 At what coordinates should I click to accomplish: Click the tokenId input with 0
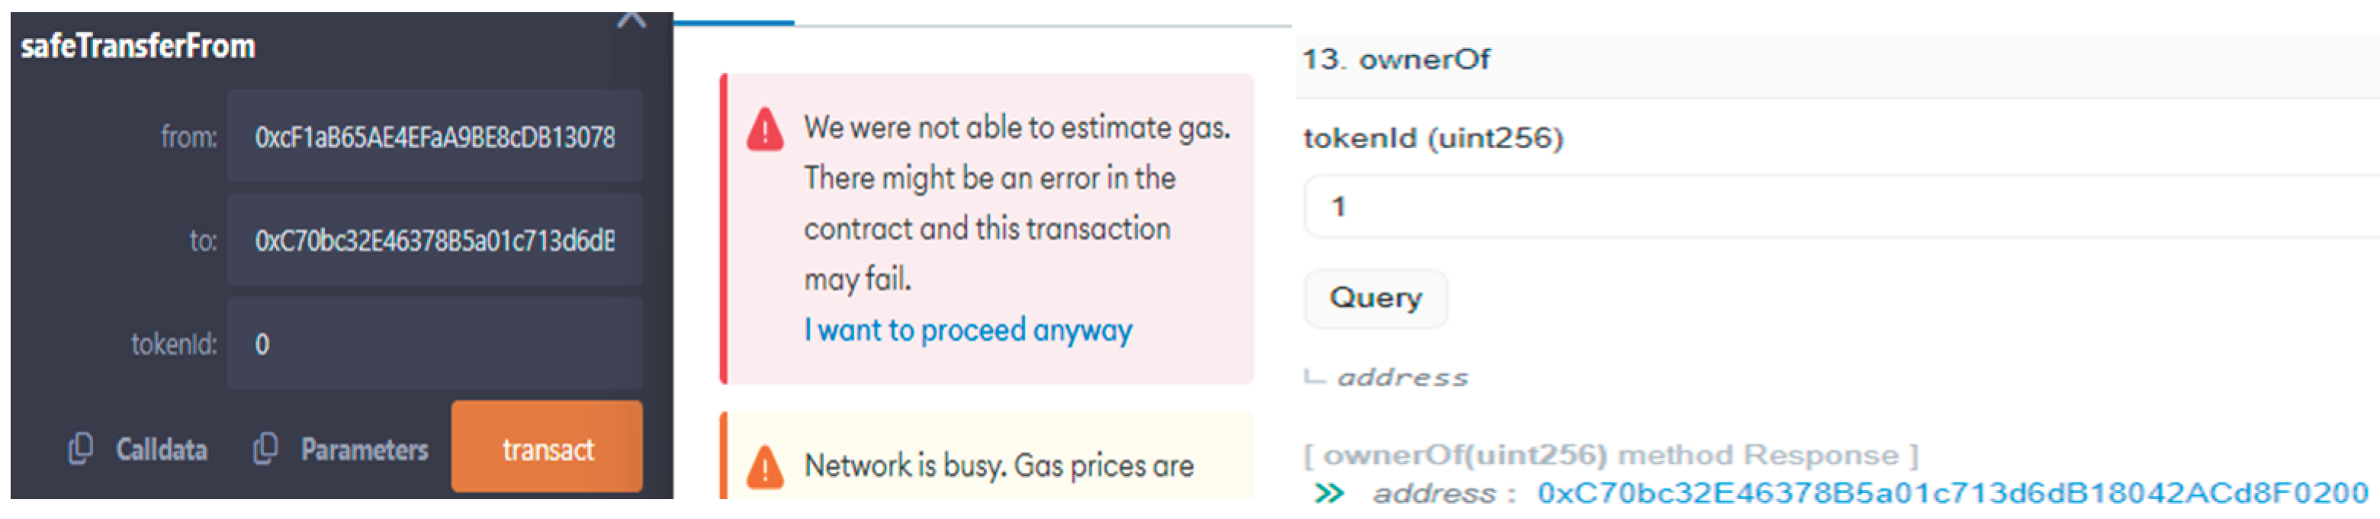434,344
